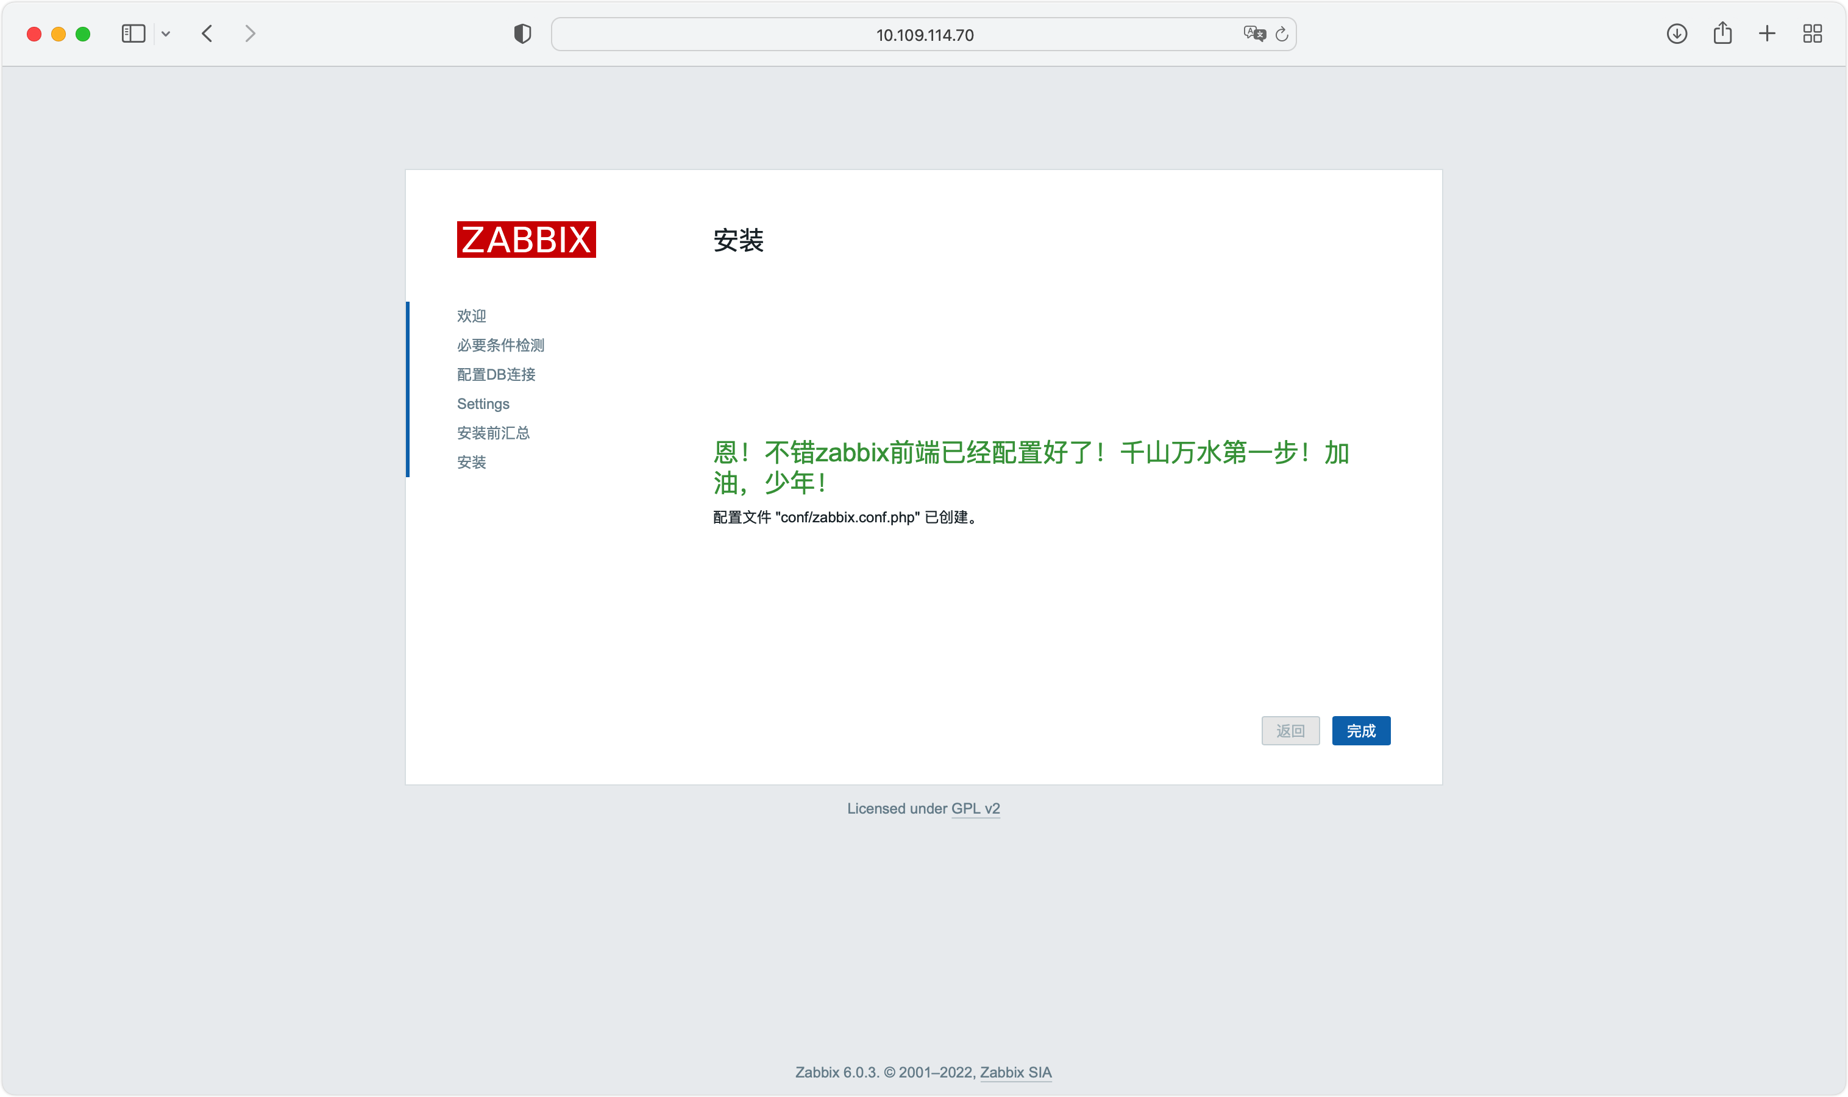Viewport: 1848px width, 1097px height.
Task: Open the page translate icon
Action: tap(1254, 34)
